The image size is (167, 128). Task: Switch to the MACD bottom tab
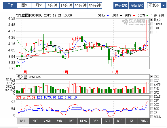click(47, 121)
